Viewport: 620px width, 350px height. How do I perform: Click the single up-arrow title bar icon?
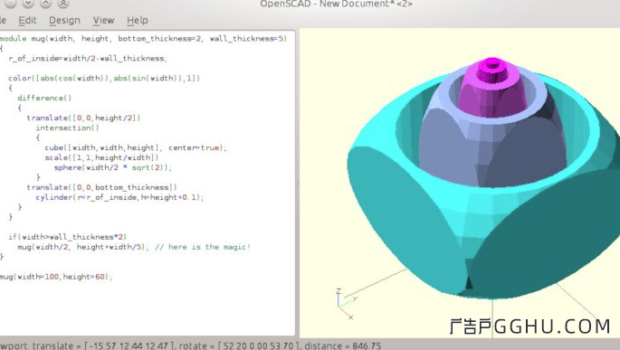tap(45, 4)
